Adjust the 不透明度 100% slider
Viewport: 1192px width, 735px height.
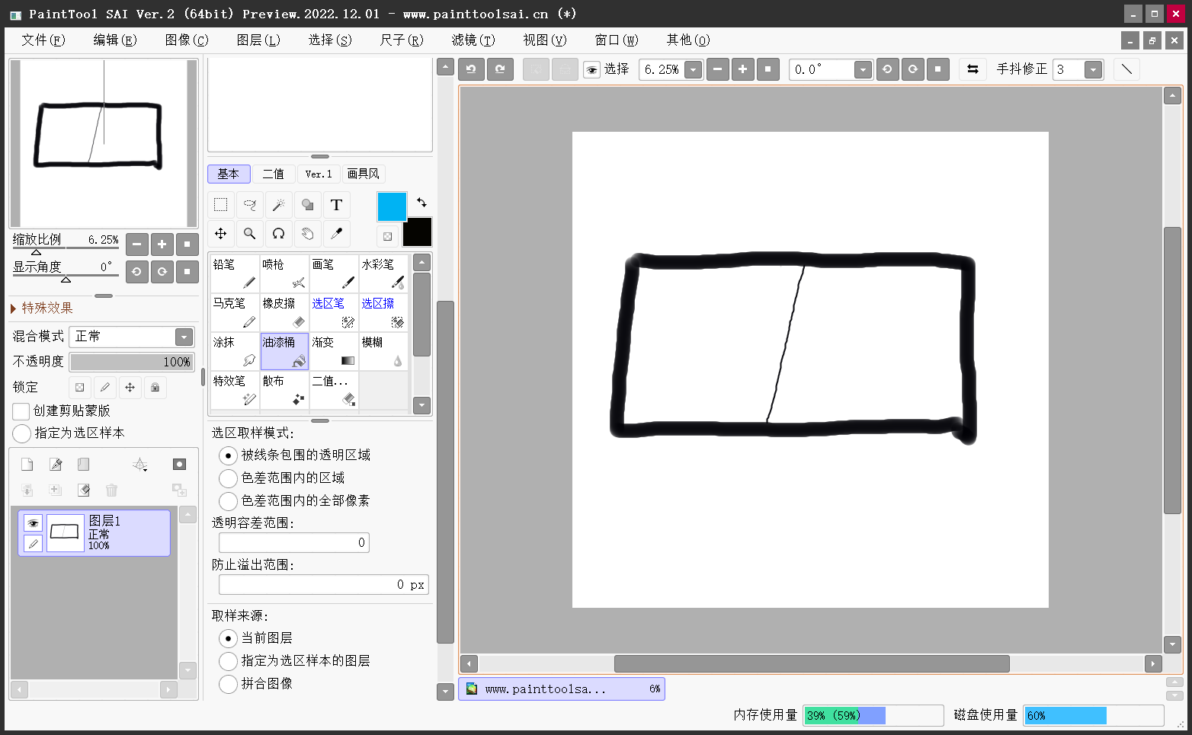[132, 362]
